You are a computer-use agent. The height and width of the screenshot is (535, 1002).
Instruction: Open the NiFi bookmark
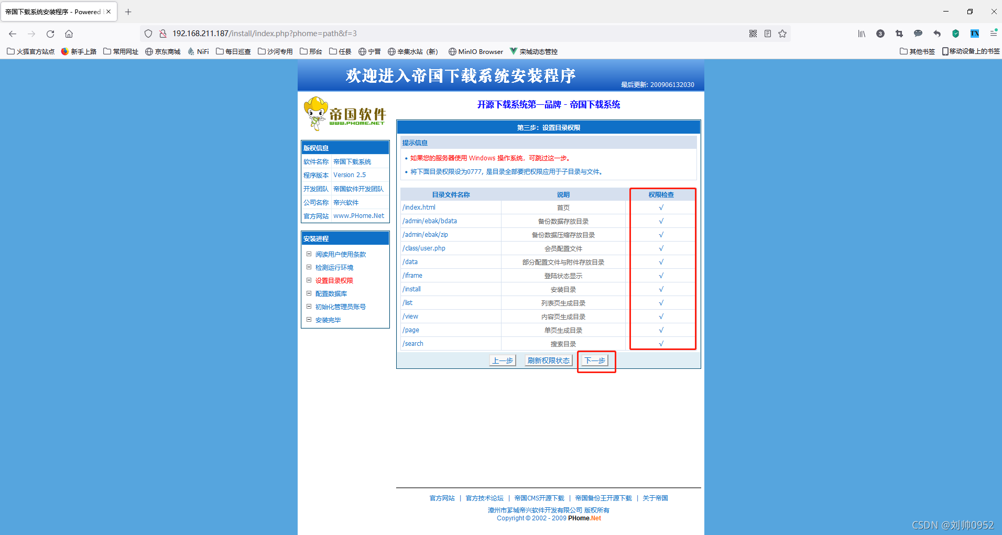198,51
